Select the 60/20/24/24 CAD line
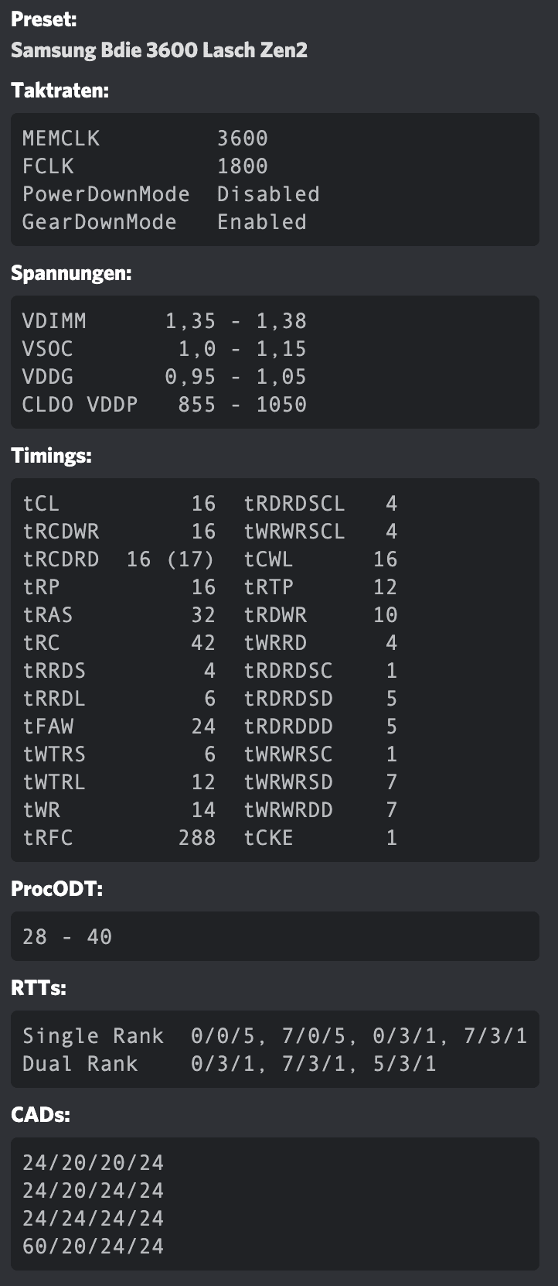The height and width of the screenshot is (1286, 558). (x=94, y=1247)
